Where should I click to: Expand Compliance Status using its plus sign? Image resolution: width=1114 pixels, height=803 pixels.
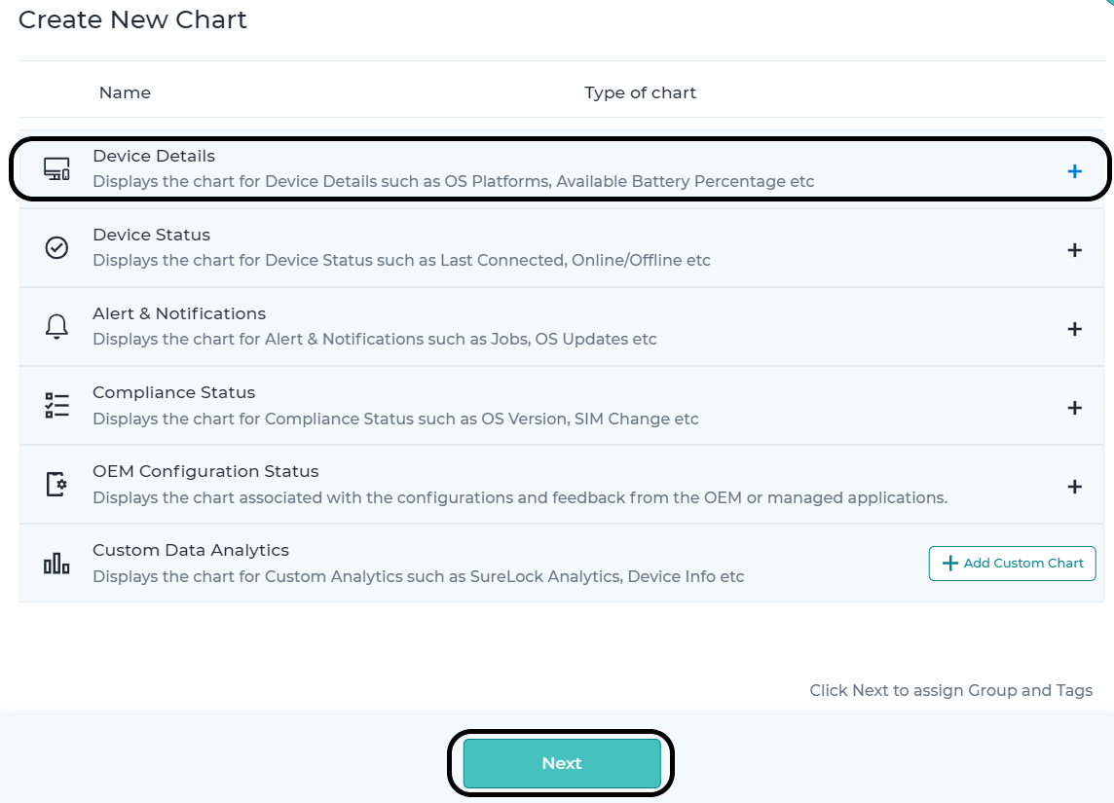(x=1075, y=408)
